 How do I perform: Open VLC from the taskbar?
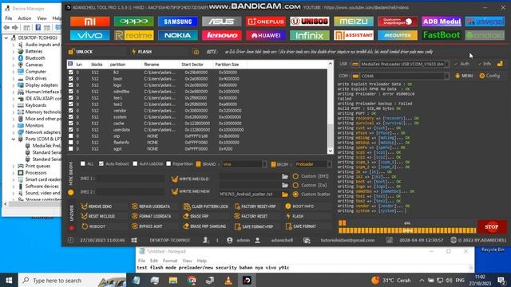point(228,280)
